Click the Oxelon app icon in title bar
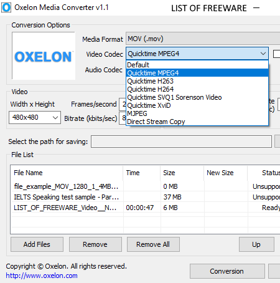The image size is (280, 283). pos(6,7)
